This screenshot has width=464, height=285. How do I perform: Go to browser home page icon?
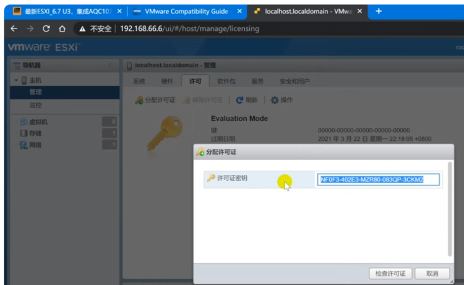62,28
